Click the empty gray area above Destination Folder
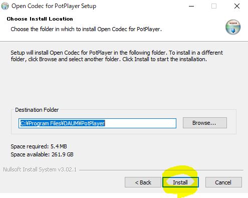 [x=124, y=84]
